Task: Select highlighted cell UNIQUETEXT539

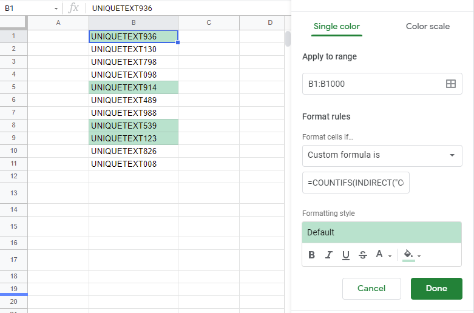Action: pos(134,126)
